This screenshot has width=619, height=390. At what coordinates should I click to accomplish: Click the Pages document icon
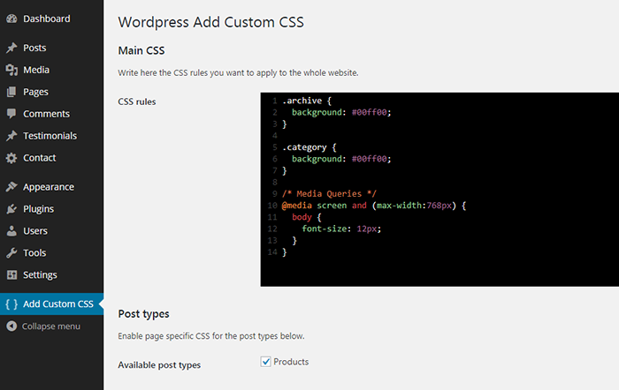(x=11, y=92)
